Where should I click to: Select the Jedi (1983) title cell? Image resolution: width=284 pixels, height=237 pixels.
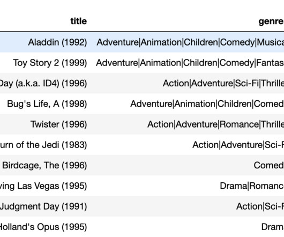(x=43, y=145)
